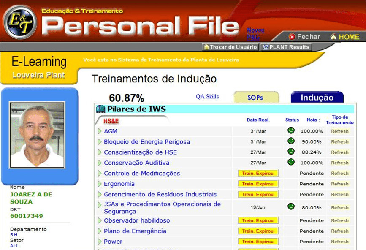Click smiley status icon for Conservação Auditiva
Viewport: 366px width, 250px height.
(x=291, y=162)
